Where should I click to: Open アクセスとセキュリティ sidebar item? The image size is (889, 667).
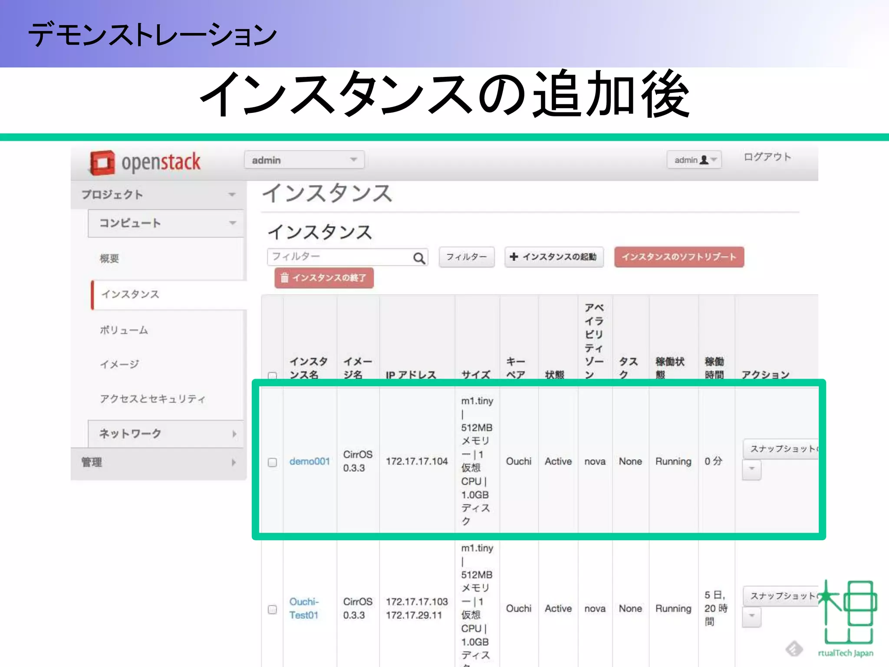point(152,399)
